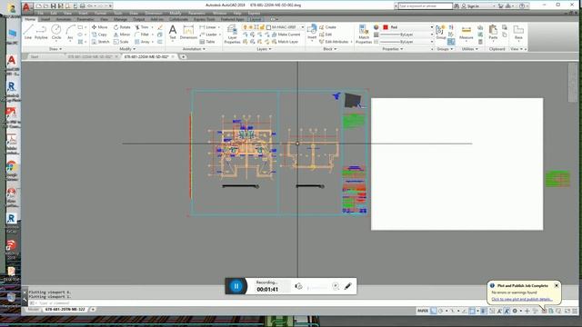Expand the Utilities panel dropdown
Viewport: 582px width, 327px height.
[x=469, y=49]
